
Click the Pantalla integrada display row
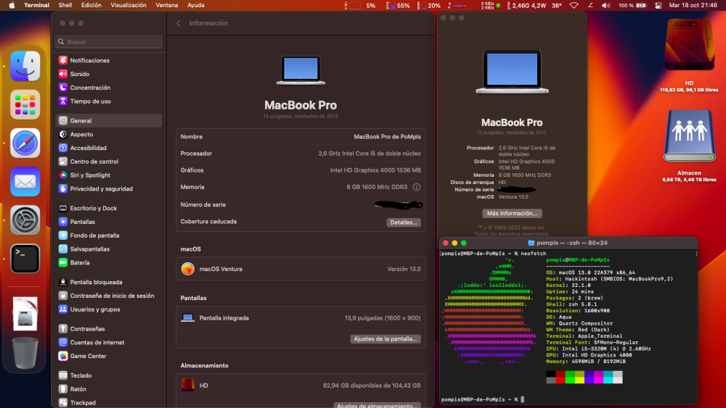[x=301, y=318]
